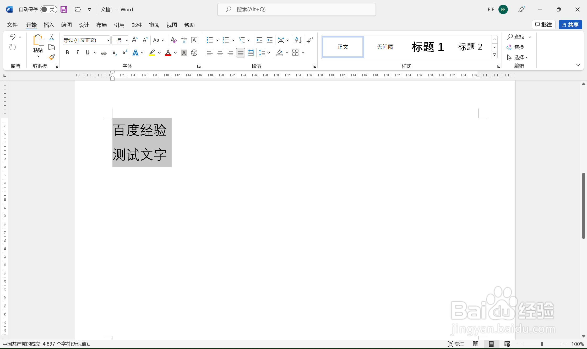Click the Copy icon in clipboard group

pos(52,47)
